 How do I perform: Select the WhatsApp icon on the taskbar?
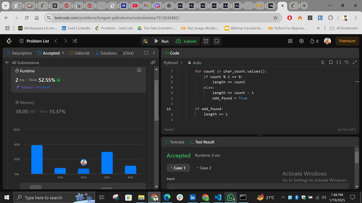[x=230, y=197]
